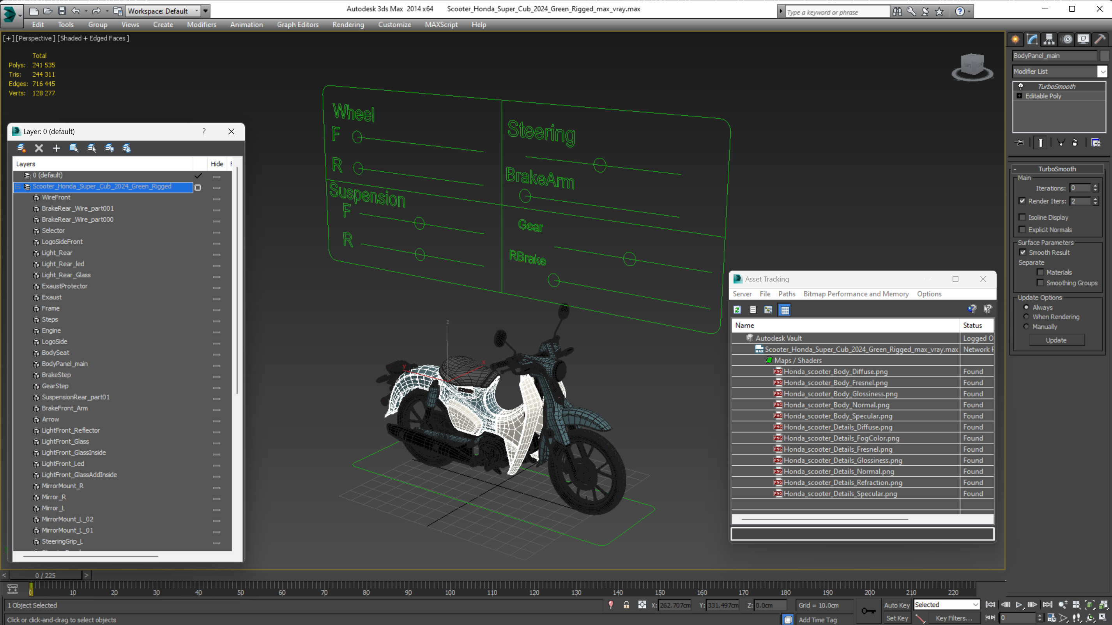Select Manually update option
This screenshot has width=1112, height=625.
pos(1026,326)
